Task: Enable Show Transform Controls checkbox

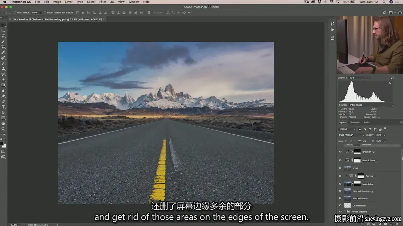Action: (x=45, y=13)
